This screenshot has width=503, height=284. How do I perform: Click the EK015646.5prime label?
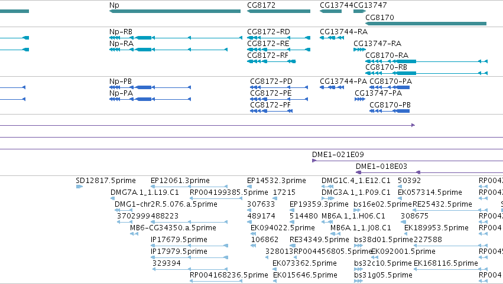[x=305, y=276]
